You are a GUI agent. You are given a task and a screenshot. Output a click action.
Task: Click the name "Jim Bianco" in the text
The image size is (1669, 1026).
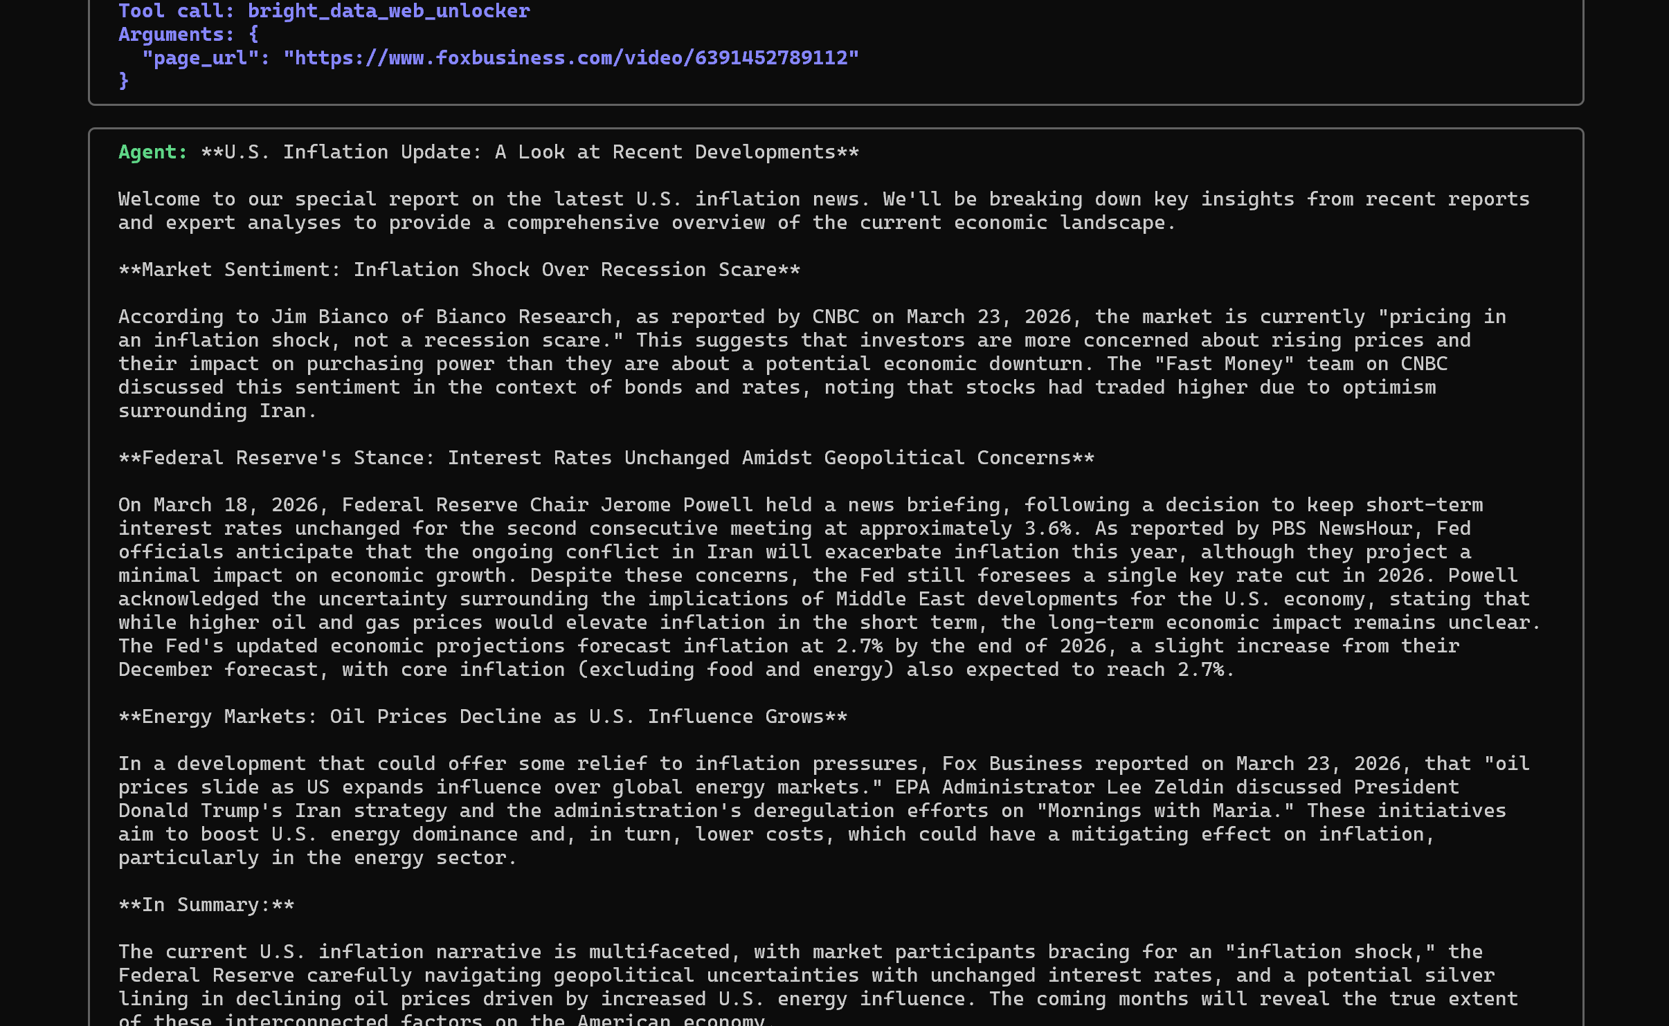pyautogui.click(x=330, y=316)
